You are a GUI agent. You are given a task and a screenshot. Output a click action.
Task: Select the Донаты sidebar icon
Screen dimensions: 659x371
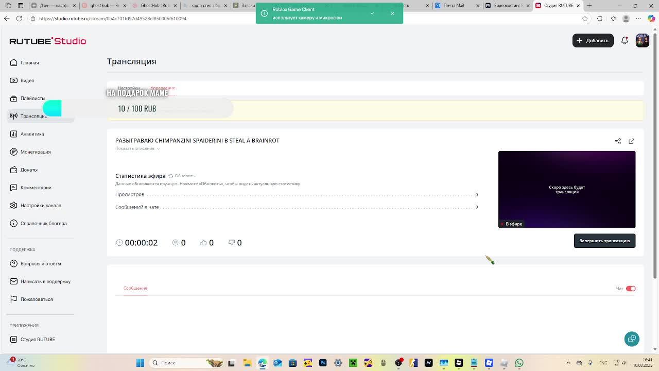coord(14,170)
